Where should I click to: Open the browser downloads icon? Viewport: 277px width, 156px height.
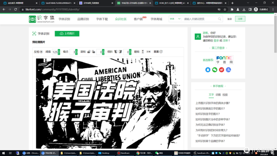(x=244, y=9)
